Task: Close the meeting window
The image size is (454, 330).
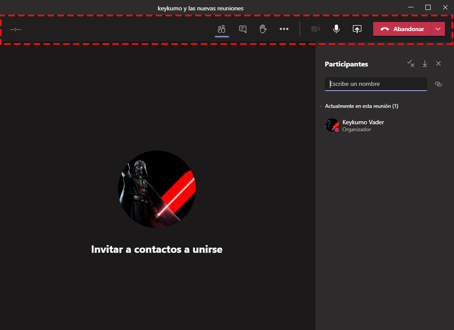Action: pos(445,7)
